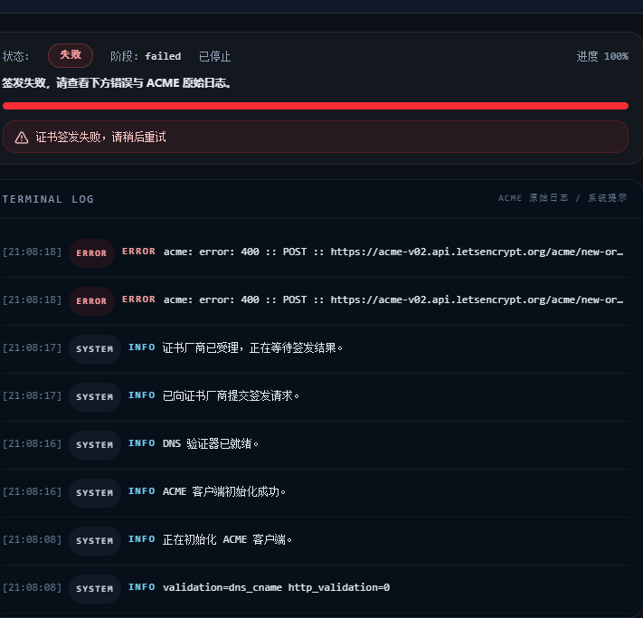Image resolution: width=643 pixels, height=618 pixels.
Task: Click the 签发失败 heading message
Action: point(117,83)
